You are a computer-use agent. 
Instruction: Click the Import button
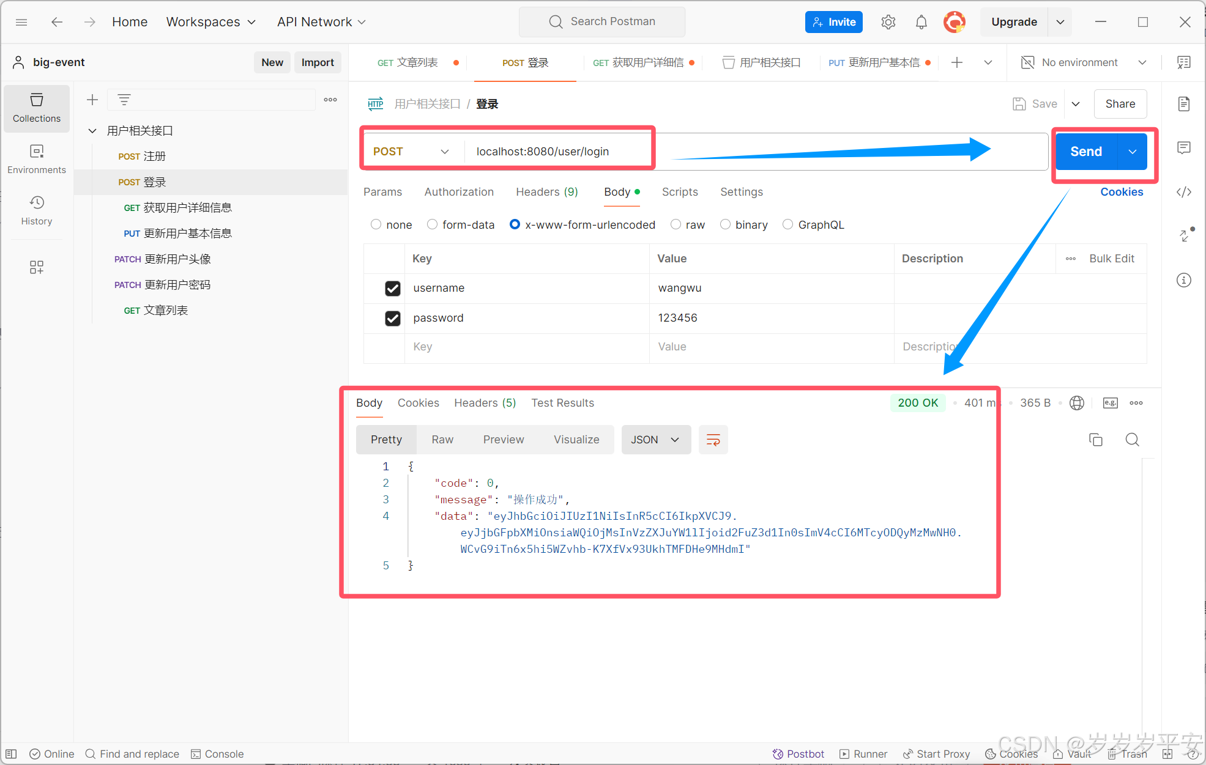[318, 62]
